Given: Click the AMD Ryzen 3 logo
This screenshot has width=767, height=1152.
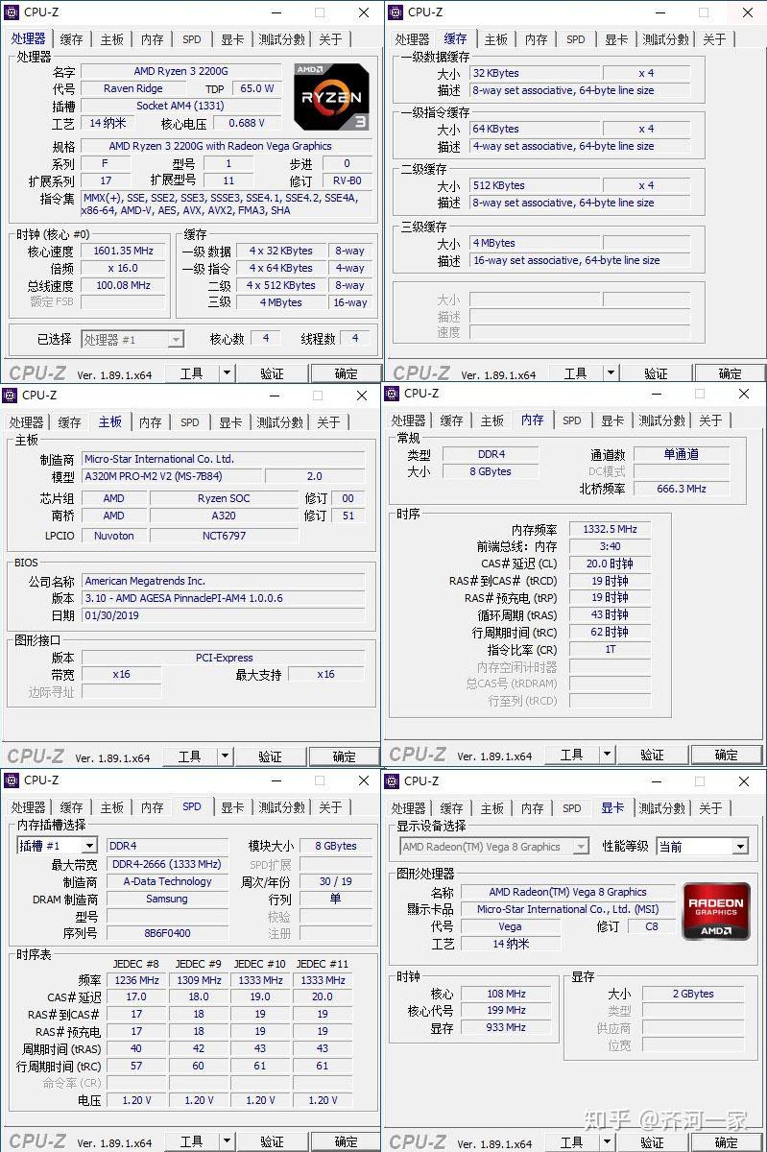Looking at the screenshot, I should click(331, 96).
